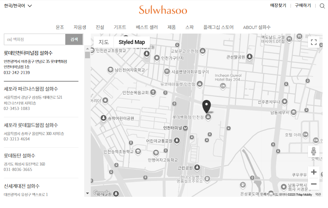
Task: Click 인천승학초등학교 school marker
Action: 138,151
